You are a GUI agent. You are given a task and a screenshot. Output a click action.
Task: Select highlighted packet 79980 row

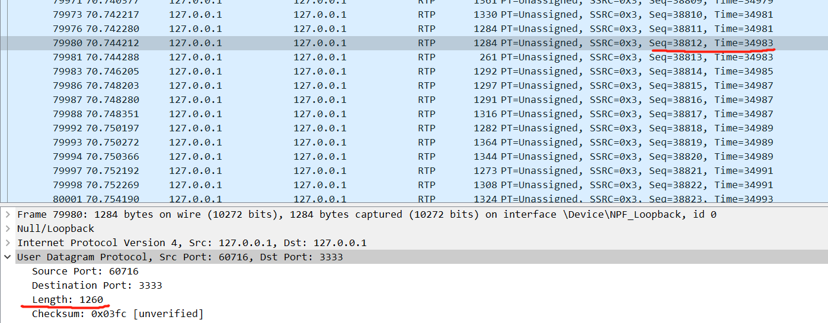(x=414, y=43)
